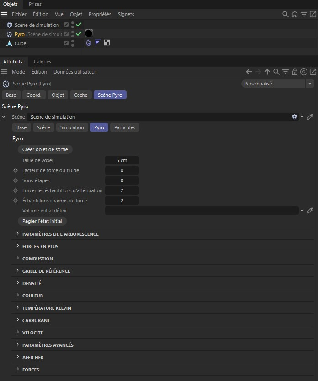Click the Régler l'état initial button
318x381 pixels.
(x=42, y=221)
